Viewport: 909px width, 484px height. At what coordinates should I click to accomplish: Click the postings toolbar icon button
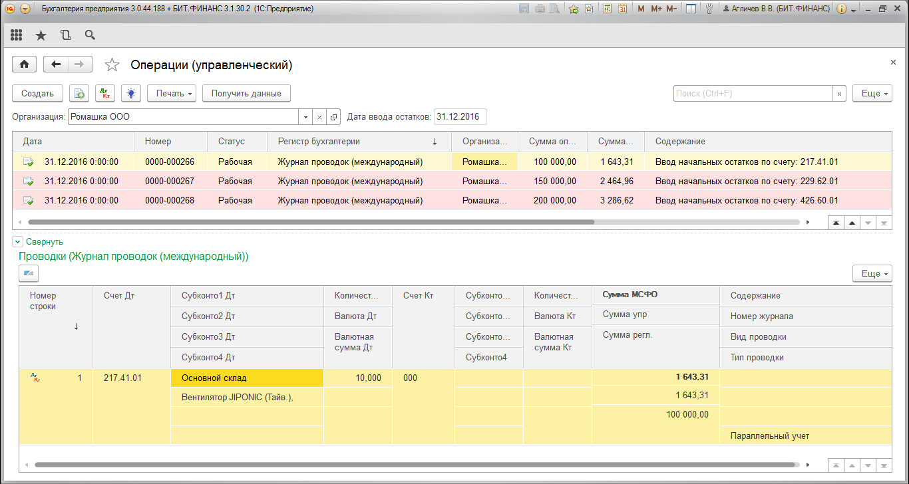[29, 273]
